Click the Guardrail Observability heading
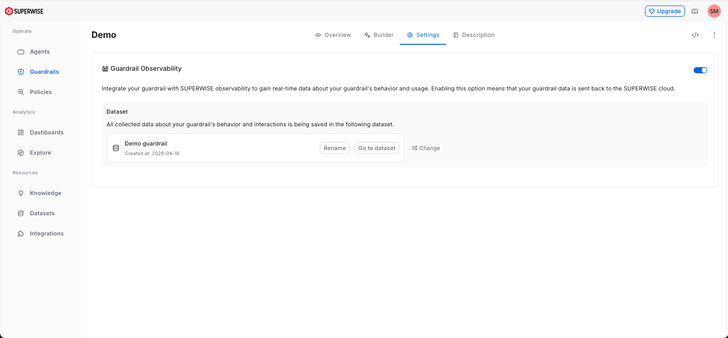Image resolution: width=728 pixels, height=338 pixels. tap(146, 69)
